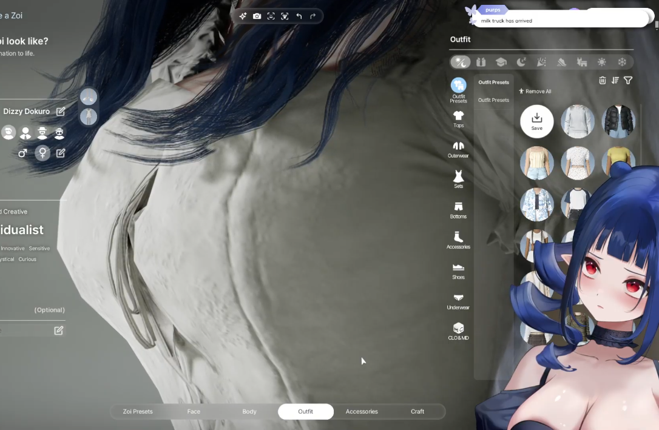Delete outfit with the trash icon
The height and width of the screenshot is (430, 659).
tap(603, 80)
